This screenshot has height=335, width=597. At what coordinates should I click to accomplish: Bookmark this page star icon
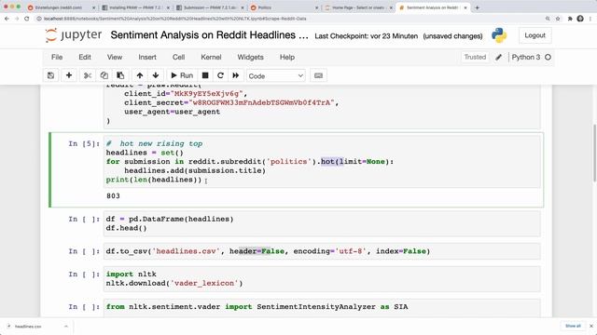click(558, 19)
